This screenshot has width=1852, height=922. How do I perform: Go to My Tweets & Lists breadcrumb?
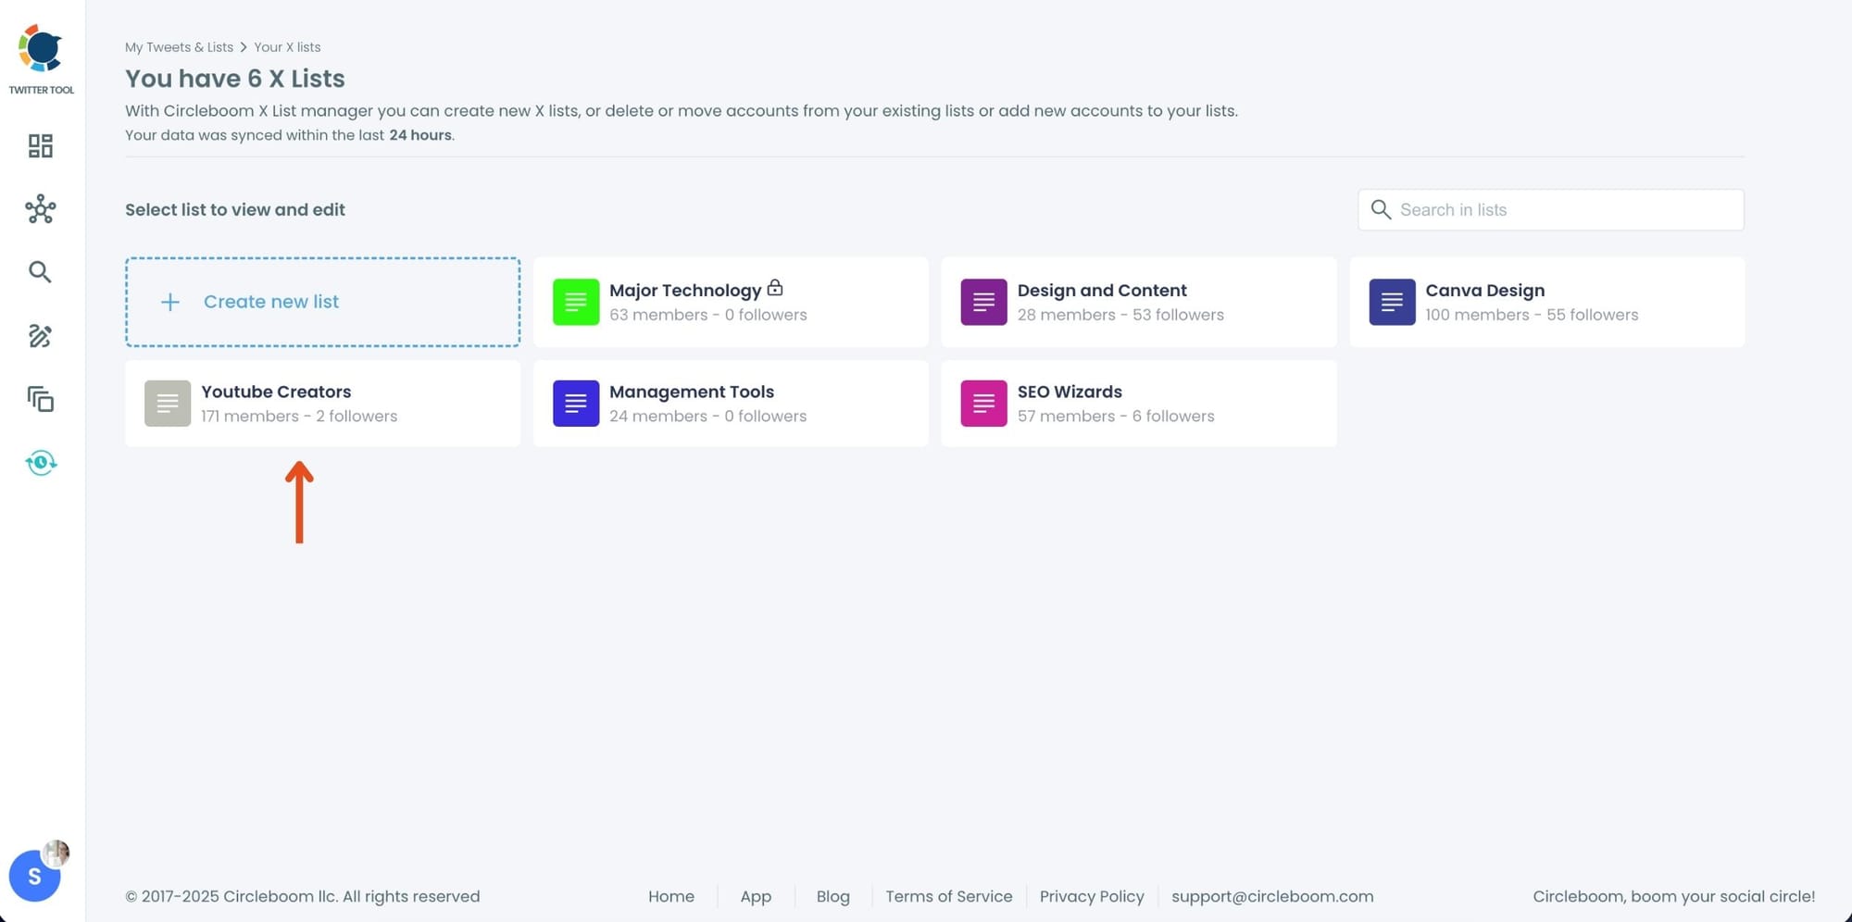point(179,47)
